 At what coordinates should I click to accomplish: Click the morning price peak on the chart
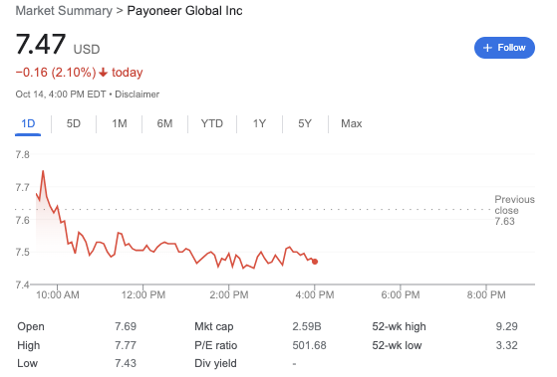coord(43,171)
